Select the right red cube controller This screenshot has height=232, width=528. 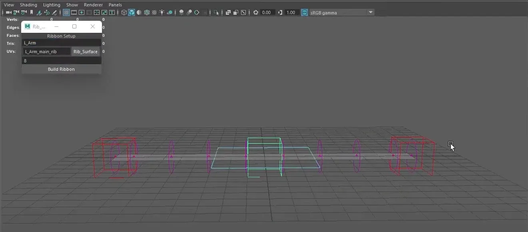[412, 156]
